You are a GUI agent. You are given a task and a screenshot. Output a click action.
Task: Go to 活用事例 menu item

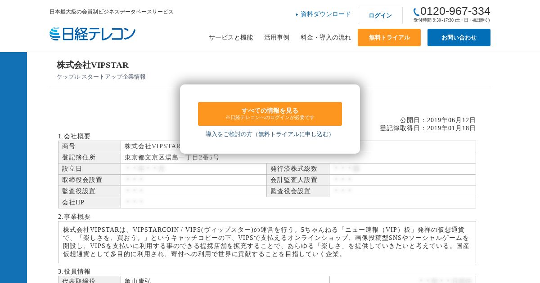[277, 38]
